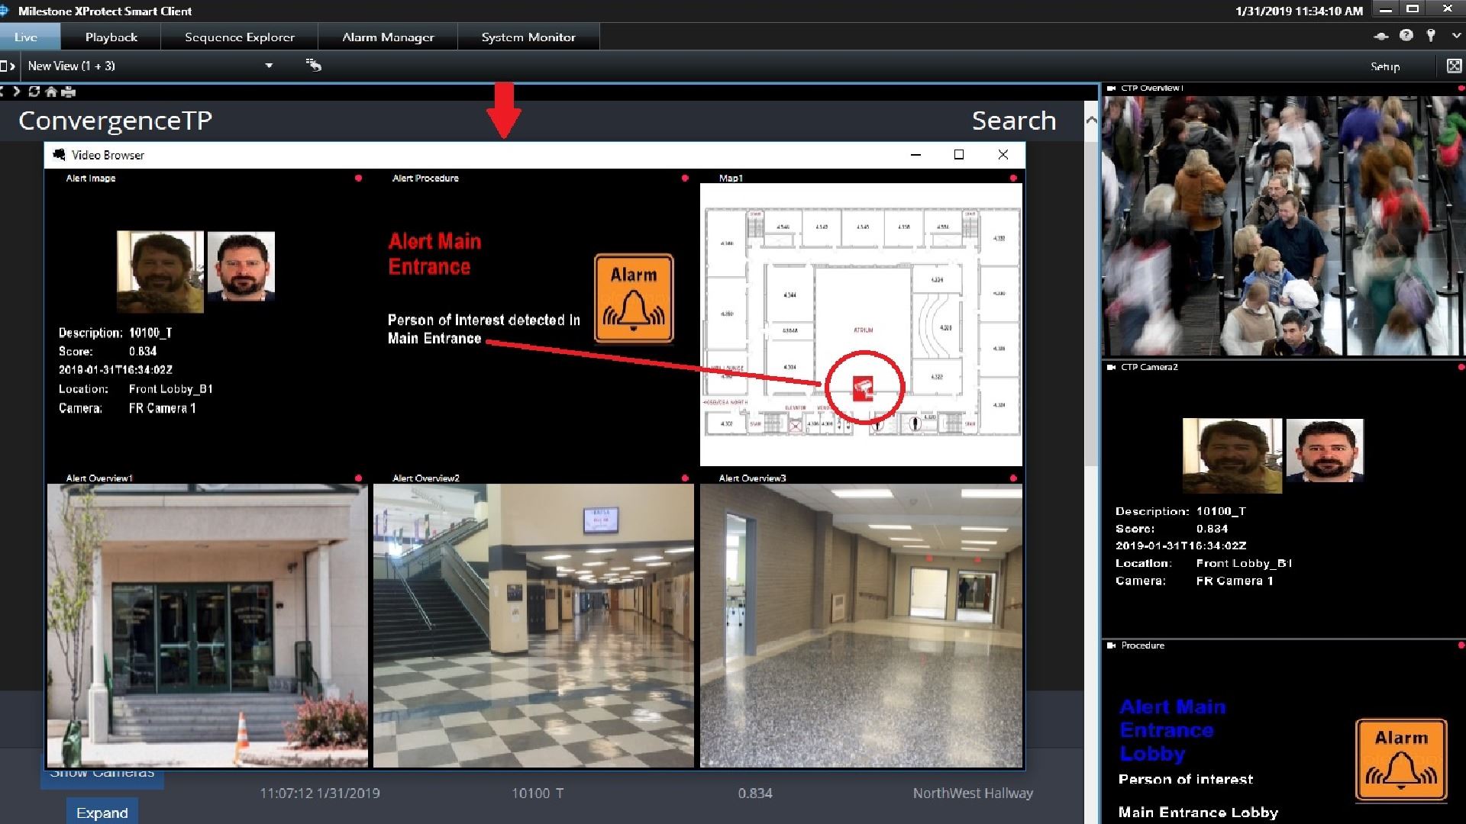This screenshot has height=824, width=1466.
Task: Click the 11:07:12 1/31/2019 table cell
Action: 320,793
